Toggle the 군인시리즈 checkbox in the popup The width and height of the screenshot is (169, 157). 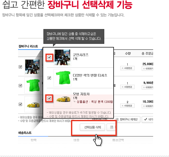pos(49,57)
